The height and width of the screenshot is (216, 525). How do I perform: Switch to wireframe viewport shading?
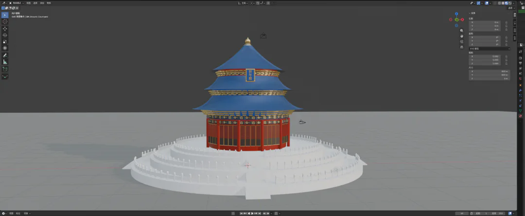click(500, 3)
